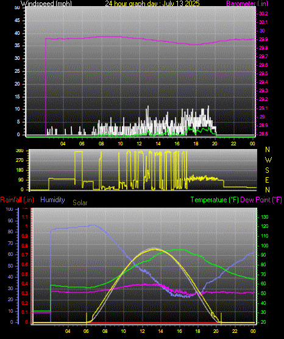Click the Solar legend label
The width and height of the screenshot is (284, 339).
pos(80,203)
